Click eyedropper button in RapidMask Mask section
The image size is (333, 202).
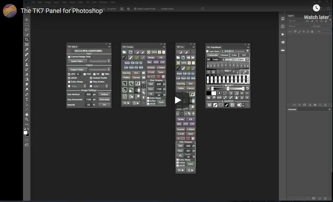[x=245, y=72]
